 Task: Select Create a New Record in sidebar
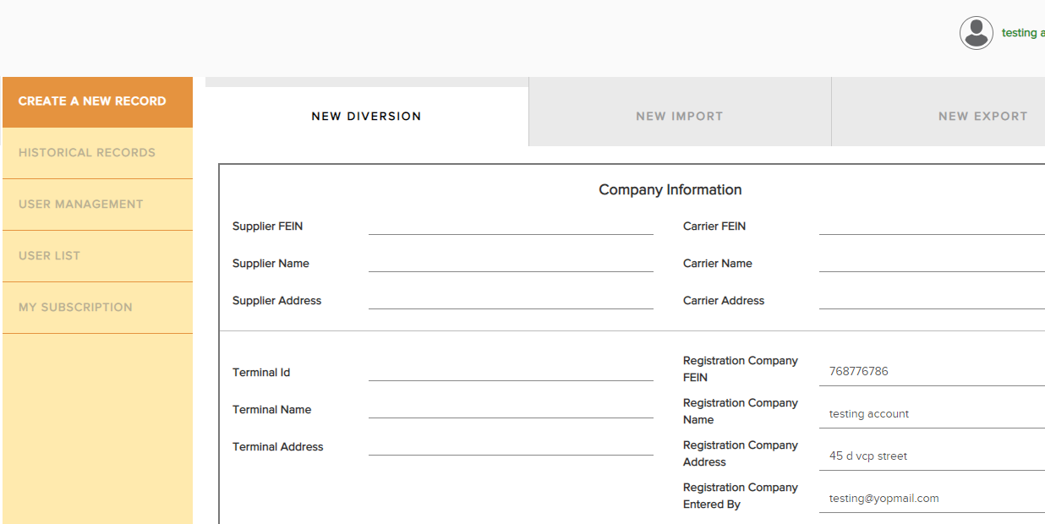97,101
